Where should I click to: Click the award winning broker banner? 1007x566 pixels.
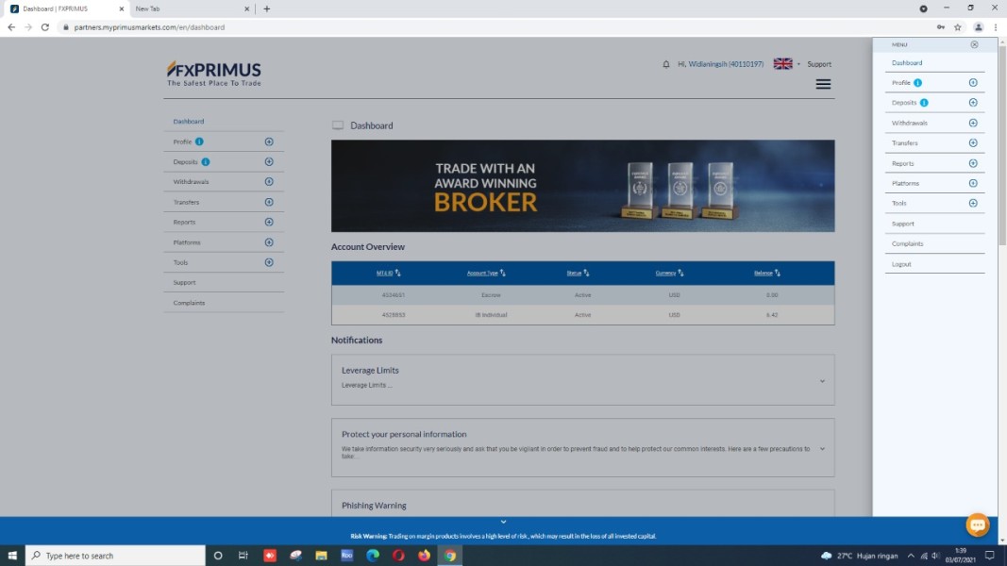pos(582,186)
